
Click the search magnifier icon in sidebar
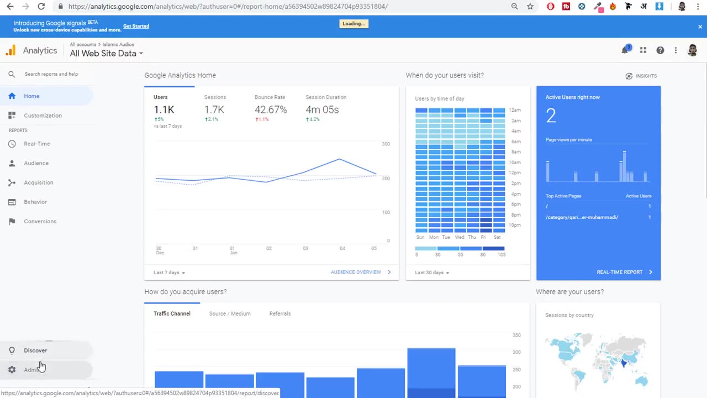click(x=12, y=74)
